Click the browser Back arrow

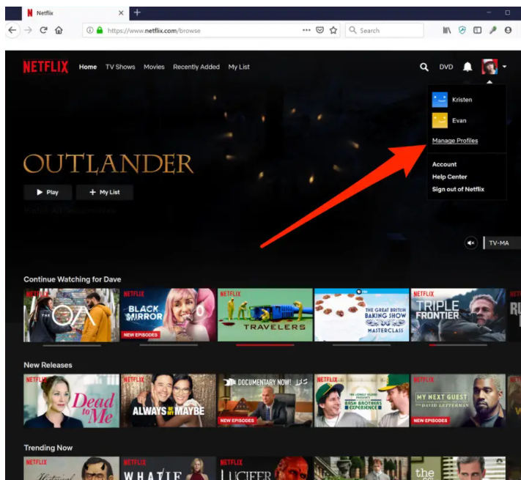pyautogui.click(x=12, y=30)
